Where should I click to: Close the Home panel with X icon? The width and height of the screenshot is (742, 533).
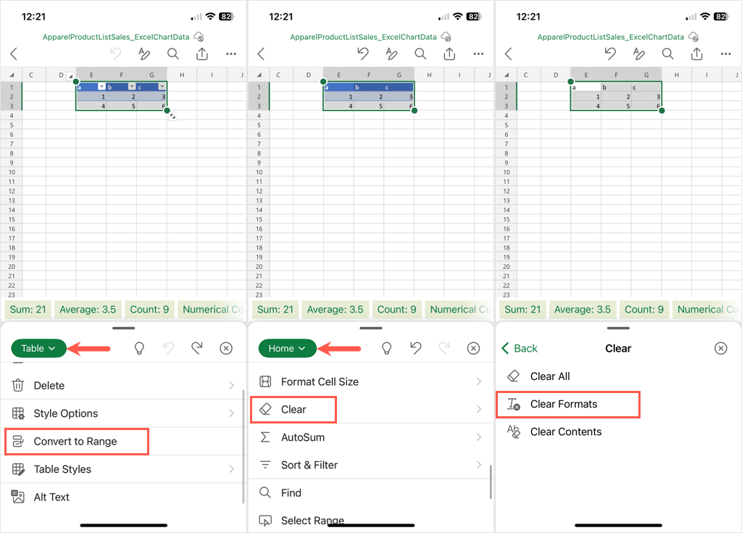tap(473, 348)
